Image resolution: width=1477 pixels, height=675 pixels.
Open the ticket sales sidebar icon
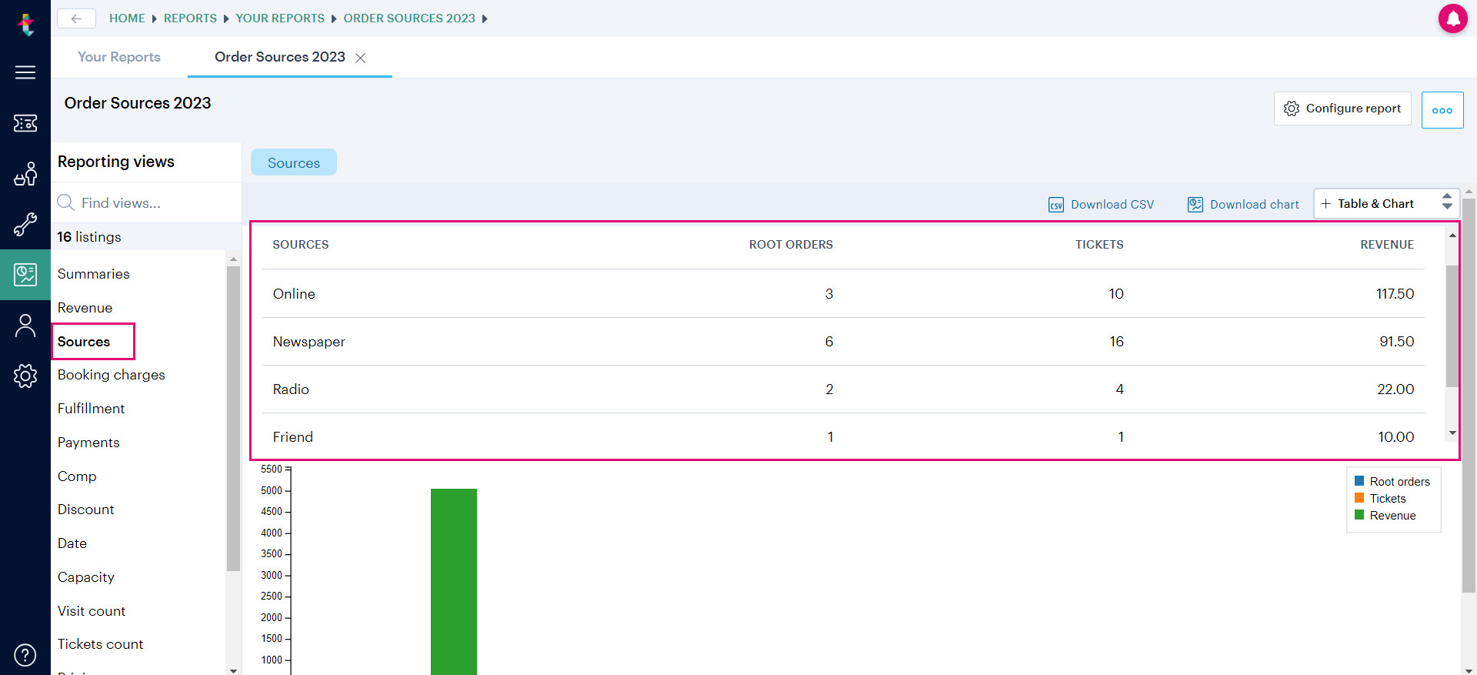pyautogui.click(x=25, y=123)
